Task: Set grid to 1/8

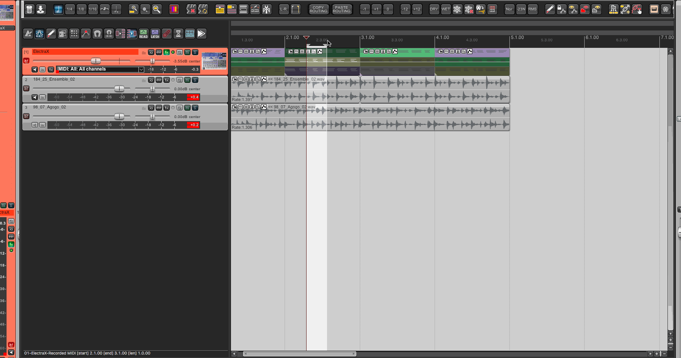Action: (x=81, y=9)
